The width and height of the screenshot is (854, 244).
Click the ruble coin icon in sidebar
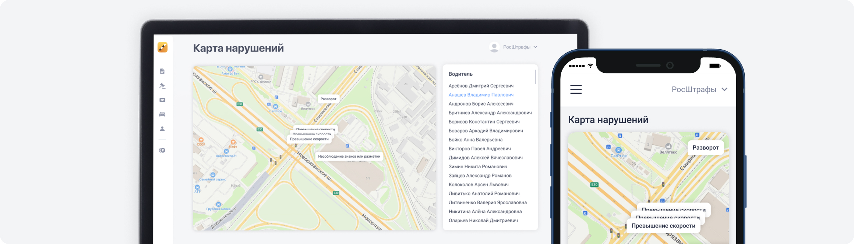click(162, 150)
